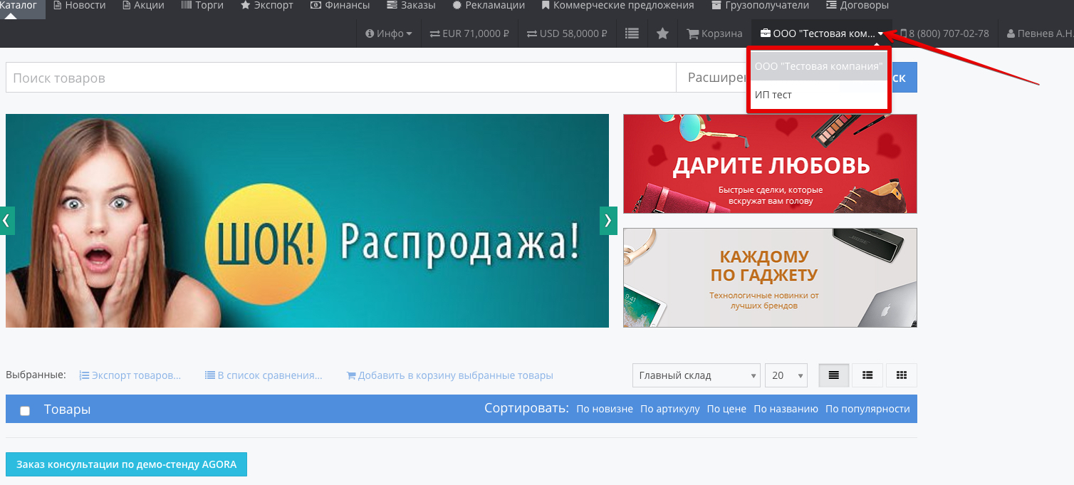The width and height of the screenshot is (1074, 485).
Task: Sort products по цене
Action: (726, 409)
